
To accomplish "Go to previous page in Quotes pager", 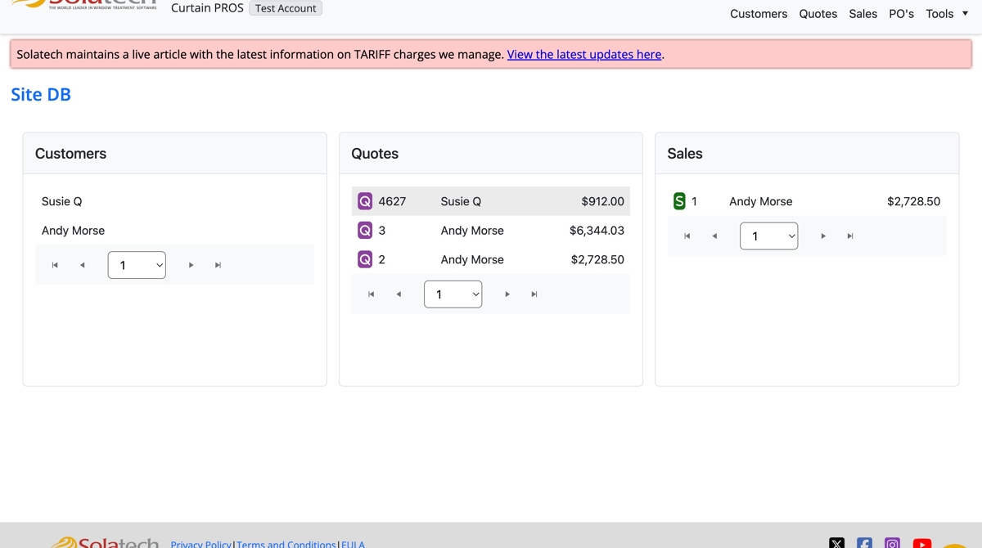I will pyautogui.click(x=399, y=294).
